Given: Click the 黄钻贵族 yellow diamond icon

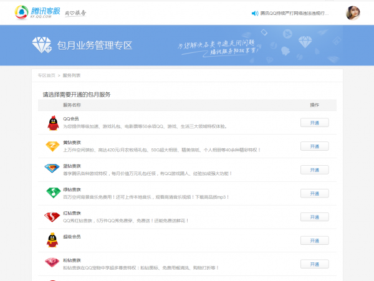Looking at the screenshot, I should coord(52,146).
